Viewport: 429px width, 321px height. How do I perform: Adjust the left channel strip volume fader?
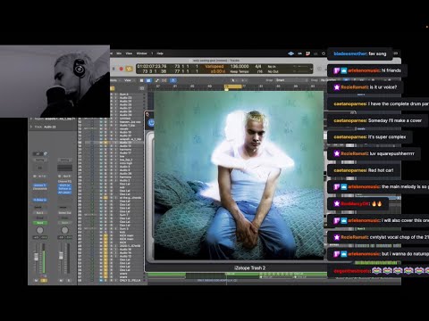click(x=37, y=257)
